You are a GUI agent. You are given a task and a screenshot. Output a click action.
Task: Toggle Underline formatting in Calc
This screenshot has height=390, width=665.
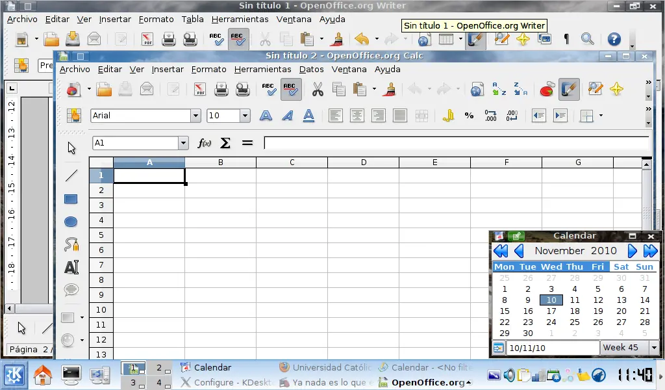point(308,116)
